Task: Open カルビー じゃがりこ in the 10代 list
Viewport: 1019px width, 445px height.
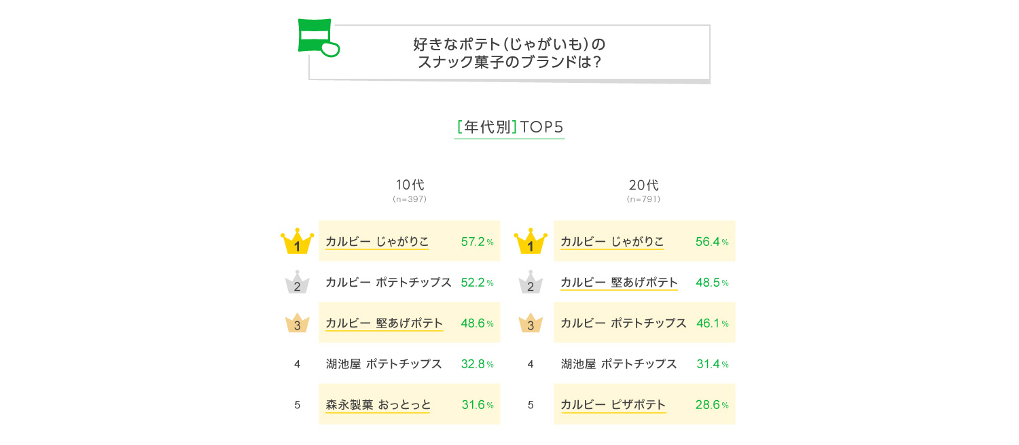Action: point(377,242)
